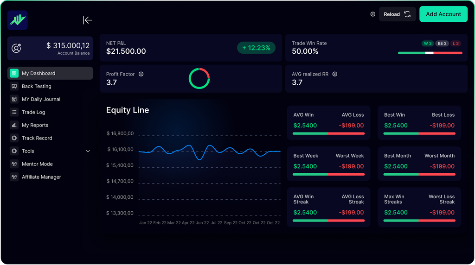Click the Tools circle icon
Image resolution: width=475 pixels, height=265 pixels.
coord(14,151)
